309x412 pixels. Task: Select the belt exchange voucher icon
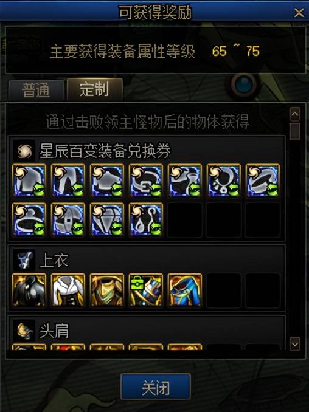click(x=146, y=180)
